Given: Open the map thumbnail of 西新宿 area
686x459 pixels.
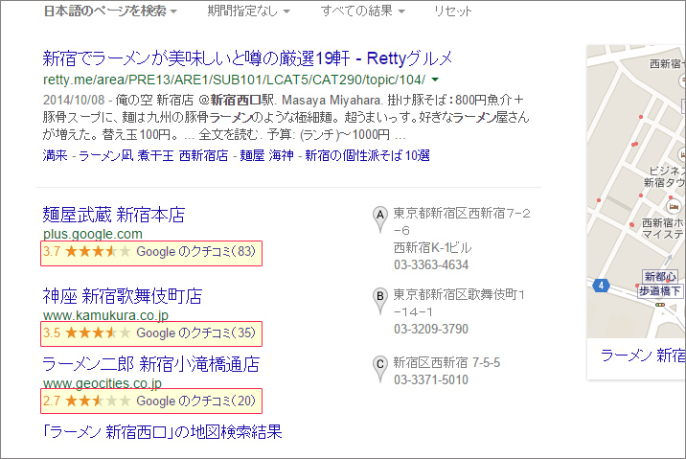Looking at the screenshot, I should click(x=636, y=192).
